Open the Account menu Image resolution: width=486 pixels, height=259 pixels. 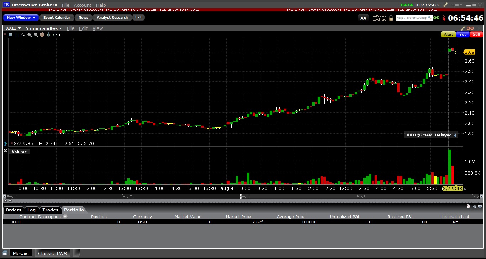coord(83,5)
